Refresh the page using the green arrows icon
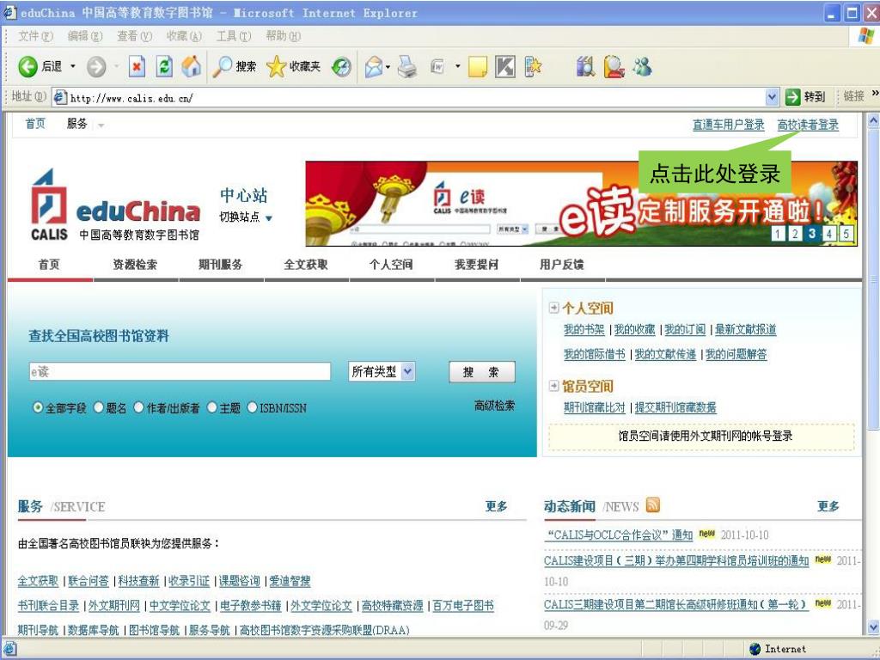The height and width of the screenshot is (660, 880). (x=164, y=67)
